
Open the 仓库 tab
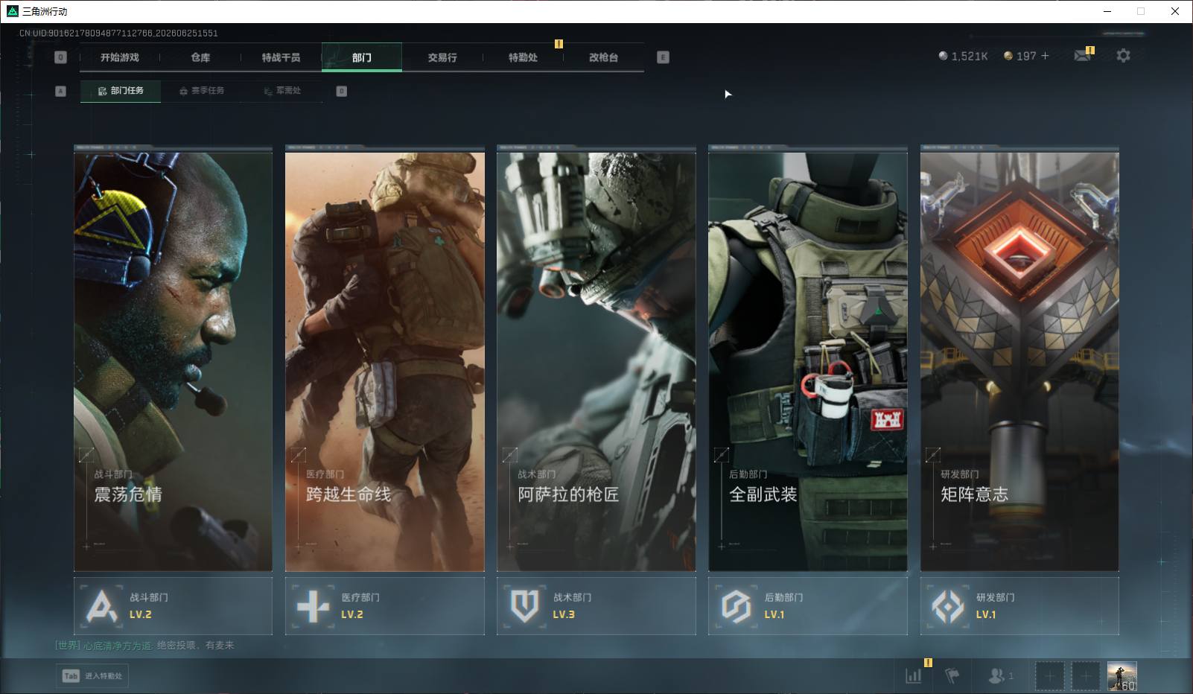(x=200, y=57)
